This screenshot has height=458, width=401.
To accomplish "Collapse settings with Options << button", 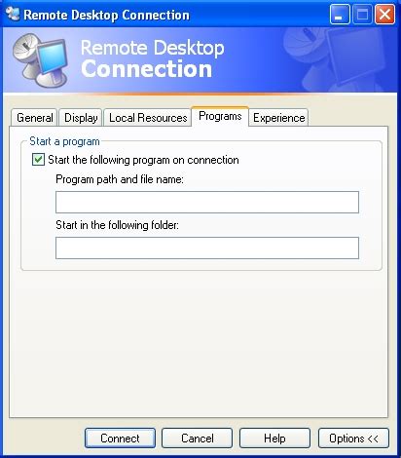I will point(353,439).
